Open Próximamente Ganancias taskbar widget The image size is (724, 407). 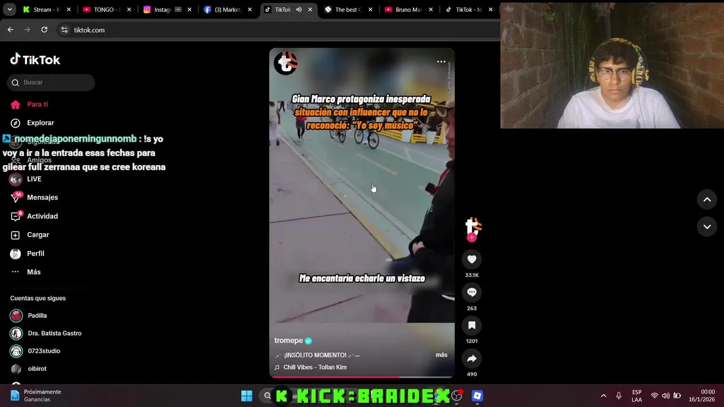35,396
